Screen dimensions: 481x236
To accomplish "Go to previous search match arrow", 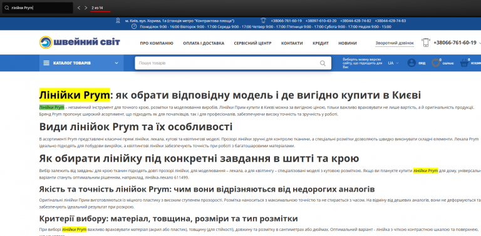I will (79, 8).
